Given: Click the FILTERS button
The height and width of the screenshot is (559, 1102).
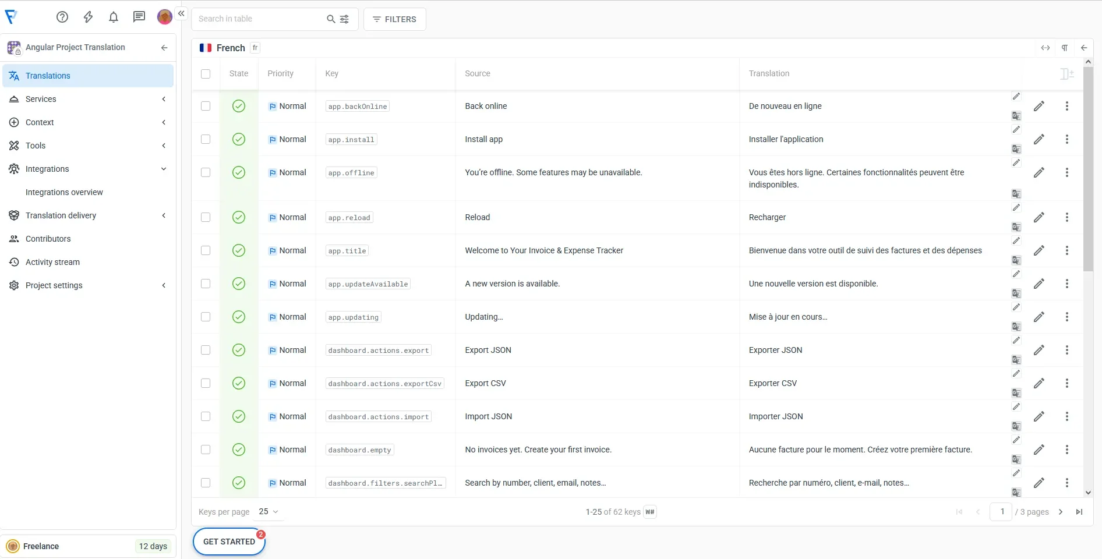Looking at the screenshot, I should (x=394, y=19).
